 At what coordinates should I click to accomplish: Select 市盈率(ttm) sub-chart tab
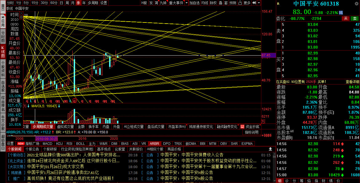pos(177,127)
